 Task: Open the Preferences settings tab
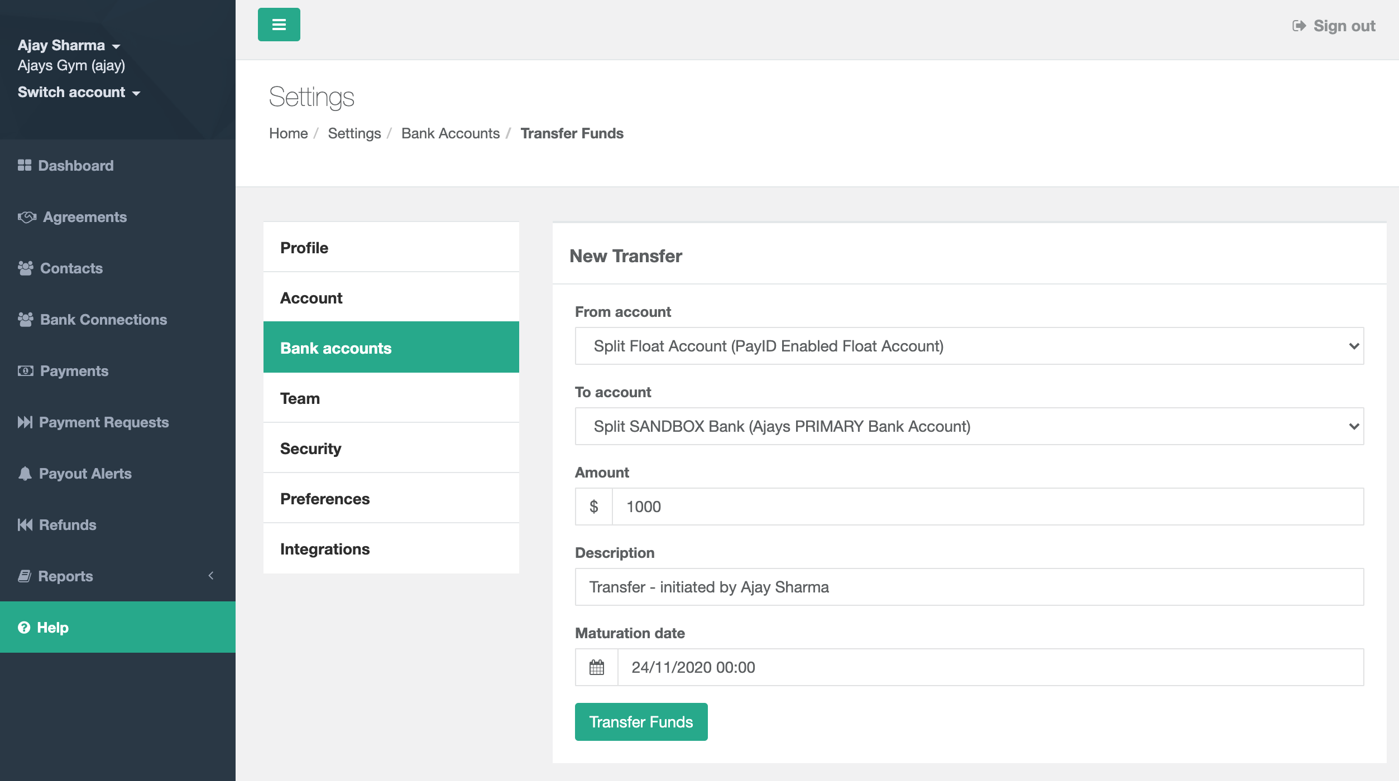325,499
